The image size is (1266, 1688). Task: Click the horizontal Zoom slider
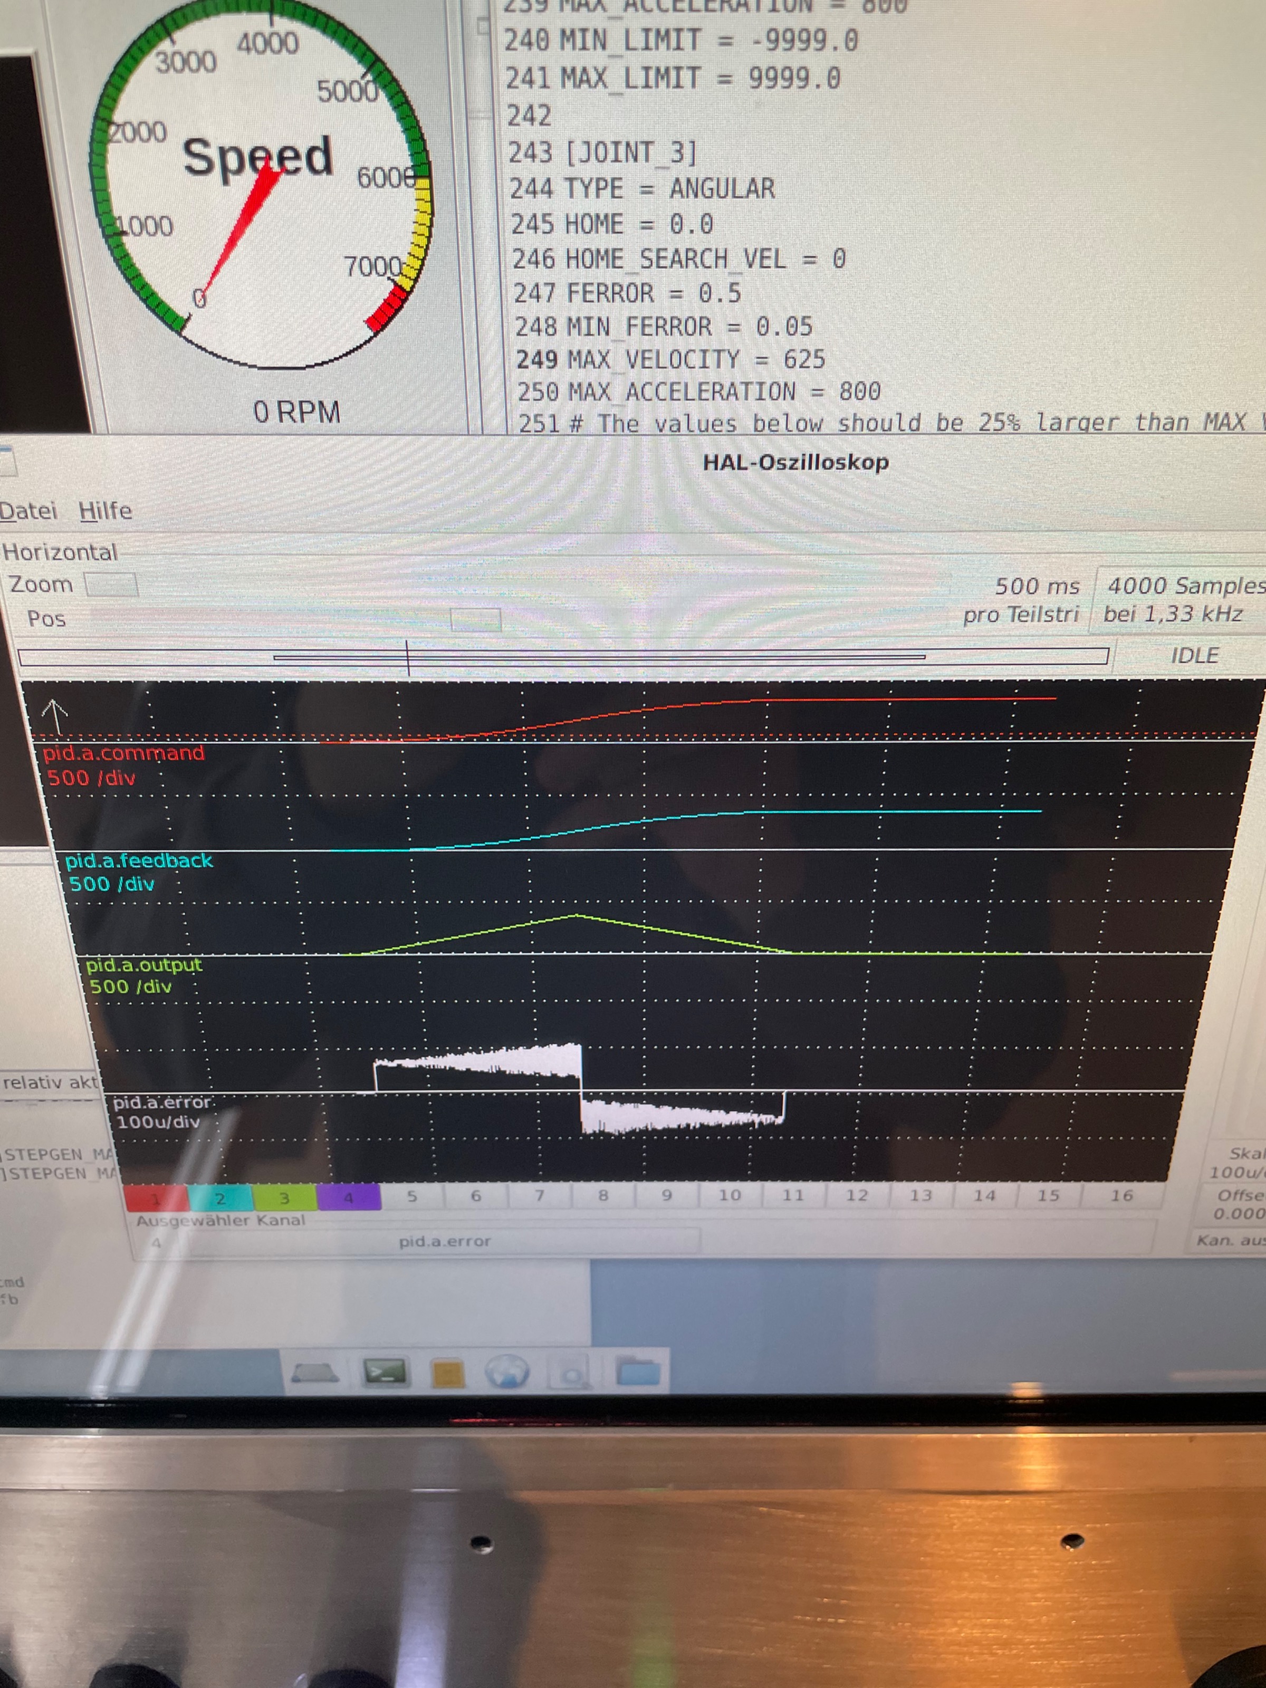(x=111, y=586)
